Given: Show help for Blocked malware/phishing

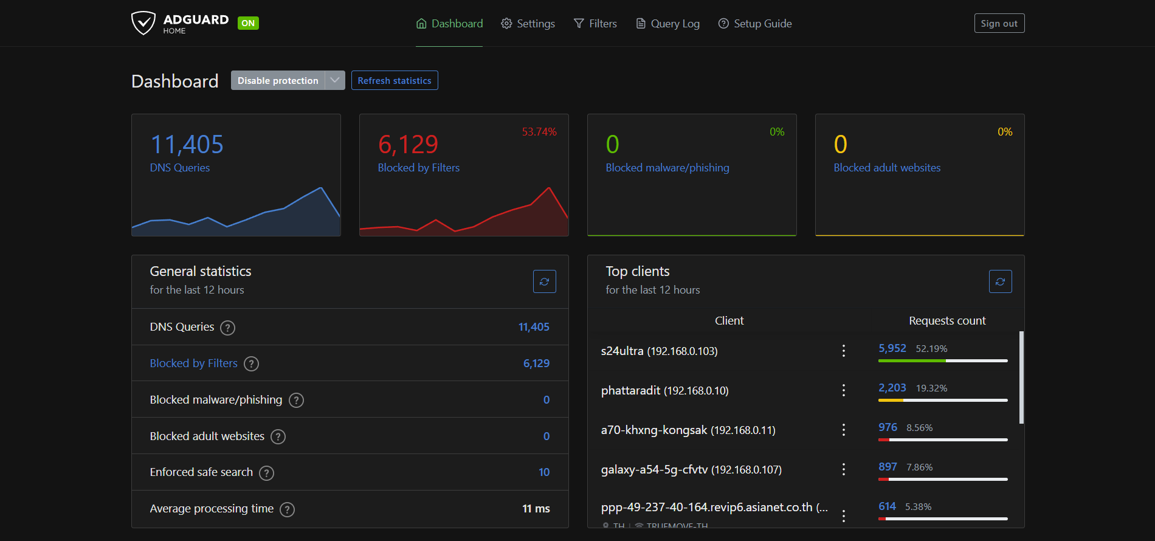Looking at the screenshot, I should pyautogui.click(x=296, y=400).
